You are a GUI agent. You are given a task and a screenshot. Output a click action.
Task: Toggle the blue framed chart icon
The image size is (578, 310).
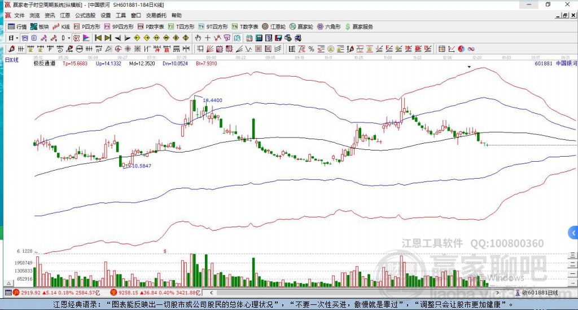click(x=25, y=38)
